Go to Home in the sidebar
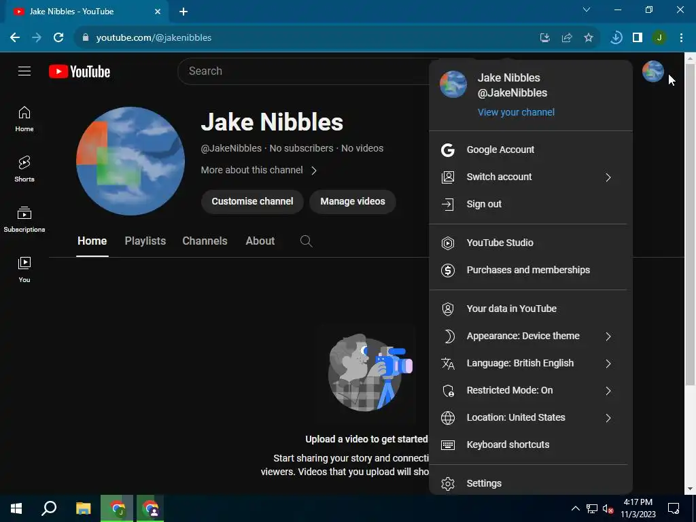Image resolution: width=696 pixels, height=522 pixels. click(x=24, y=119)
